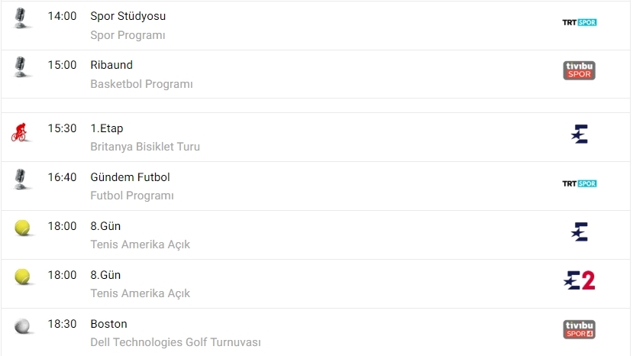
Task: Click the red cyclist icon for 1.Etap
Action: pos(20,132)
